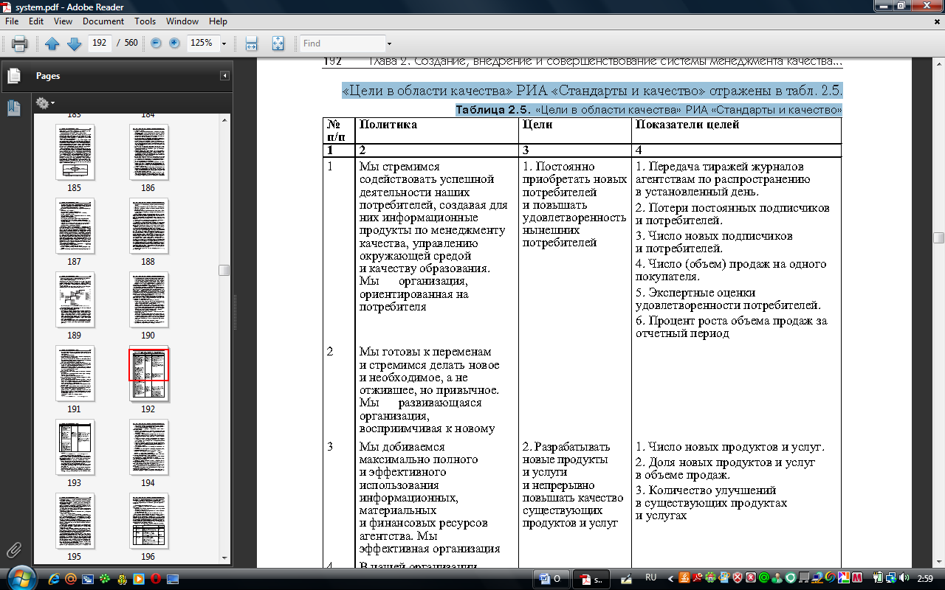Open the Document menu
Viewport: 945px width, 590px height.
coord(103,21)
